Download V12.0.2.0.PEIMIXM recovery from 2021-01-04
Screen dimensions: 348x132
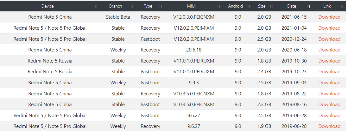(x=329, y=28)
